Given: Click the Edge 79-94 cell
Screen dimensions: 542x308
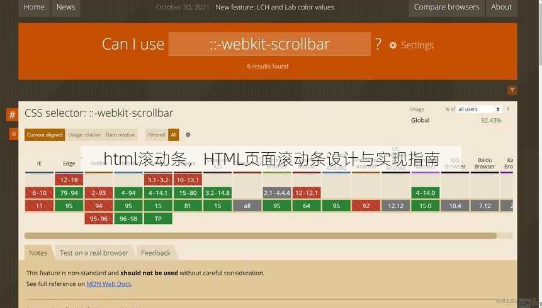Looking at the screenshot, I should tap(69, 193).
